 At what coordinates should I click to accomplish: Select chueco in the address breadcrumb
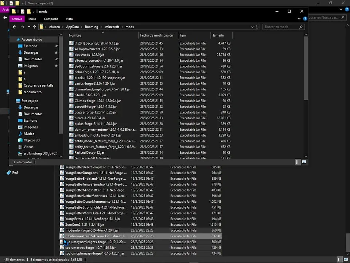(x=54, y=27)
